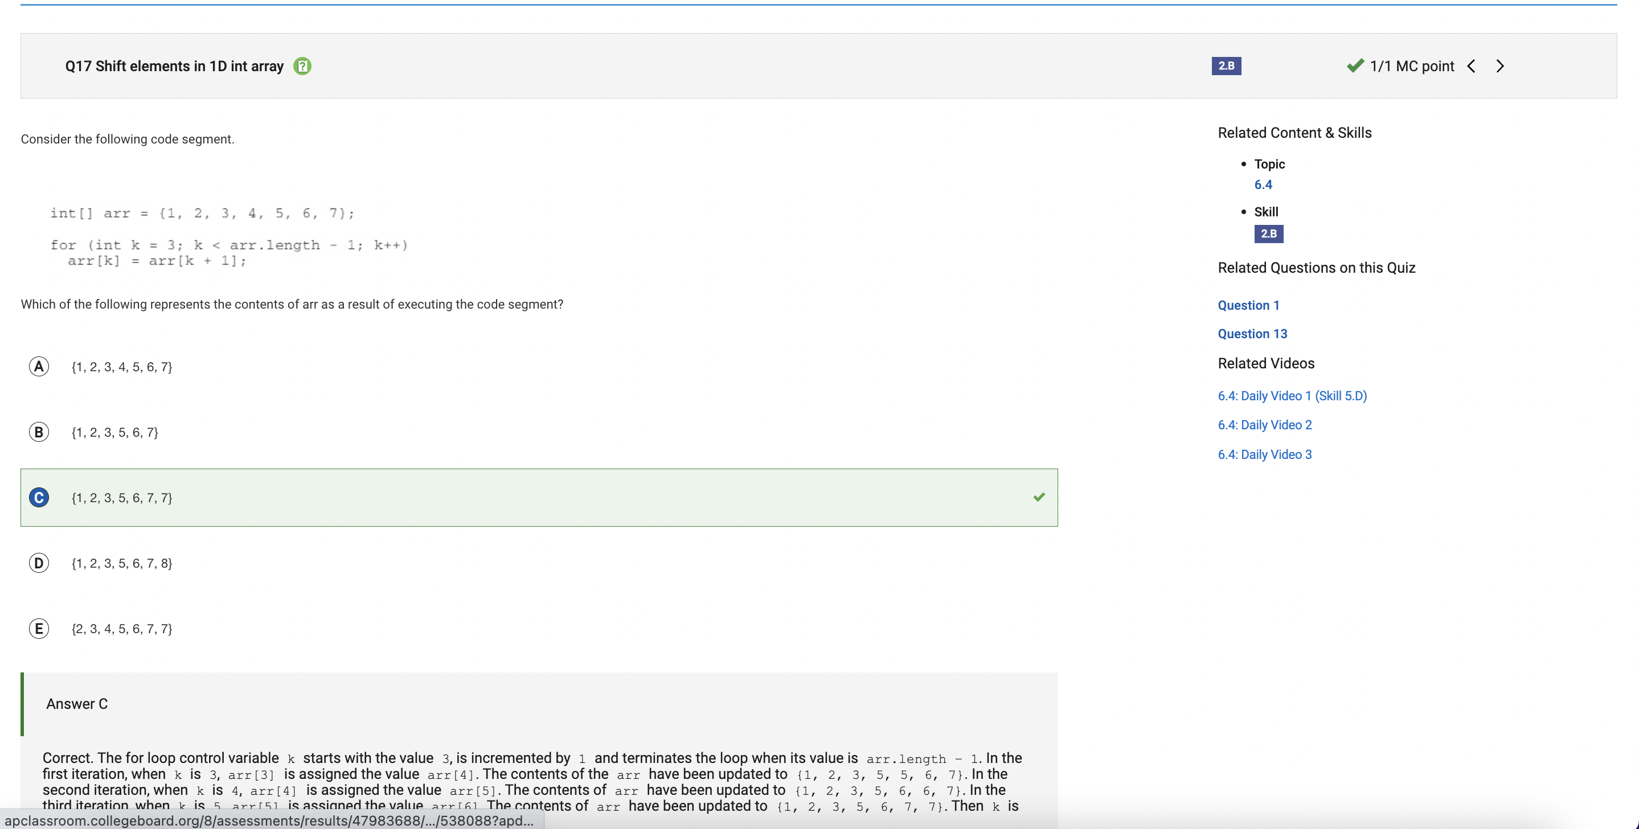Click the Answer C explanation heading
Screen dimensions: 1639x829
click(77, 704)
